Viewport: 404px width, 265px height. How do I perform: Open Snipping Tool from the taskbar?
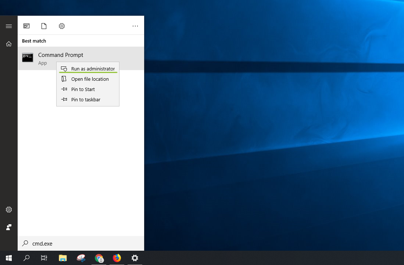coord(81,258)
